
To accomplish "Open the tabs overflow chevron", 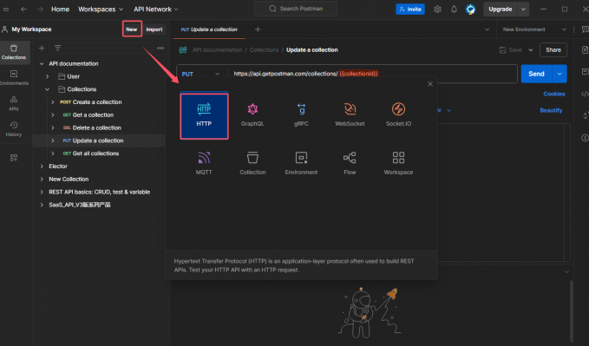I will pos(487,29).
